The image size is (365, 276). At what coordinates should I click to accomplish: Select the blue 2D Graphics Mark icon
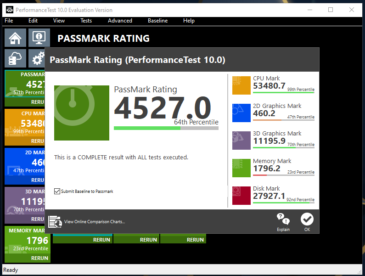241,113
